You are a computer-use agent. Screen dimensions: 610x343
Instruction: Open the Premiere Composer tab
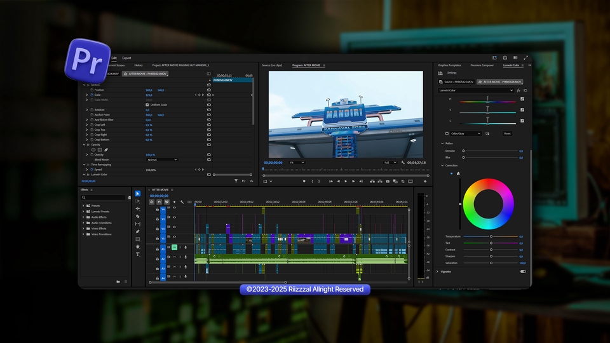point(482,65)
